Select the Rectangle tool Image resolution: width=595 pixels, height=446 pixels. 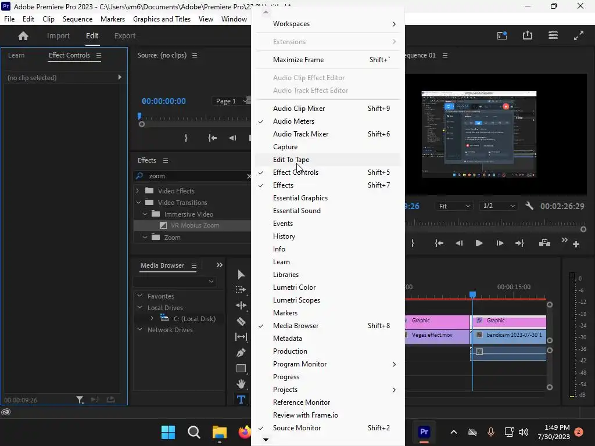[x=241, y=368]
